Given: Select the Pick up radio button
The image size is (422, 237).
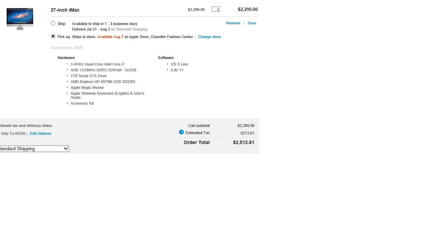Looking at the screenshot, I should pyautogui.click(x=53, y=36).
